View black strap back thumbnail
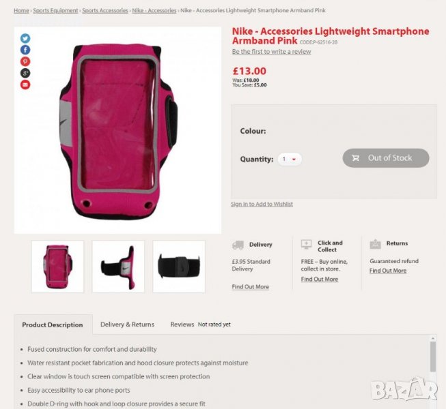This screenshot has height=409, width=446. point(179,267)
